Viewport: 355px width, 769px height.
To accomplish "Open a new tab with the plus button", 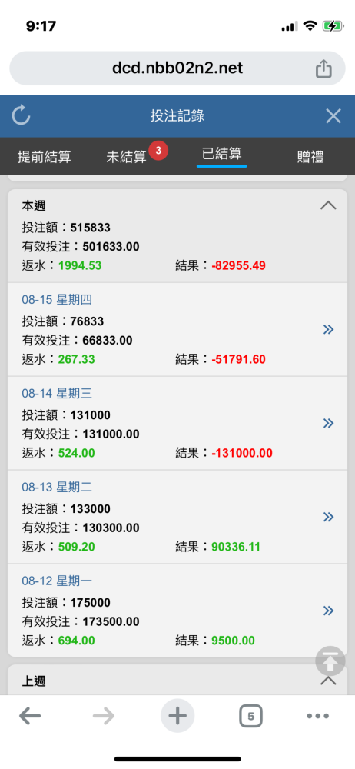I will pos(177,717).
